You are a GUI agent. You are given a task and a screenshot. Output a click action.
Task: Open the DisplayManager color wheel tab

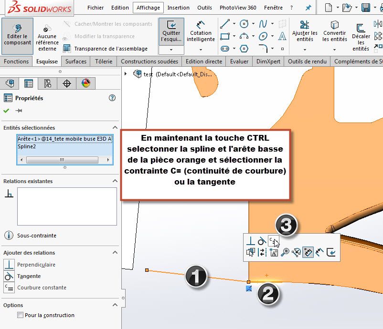click(85, 83)
